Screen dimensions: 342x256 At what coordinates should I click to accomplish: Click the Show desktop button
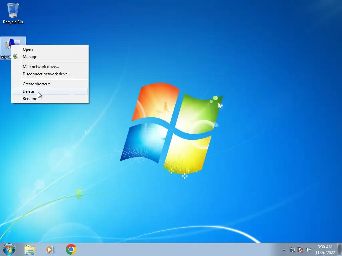(x=340, y=249)
